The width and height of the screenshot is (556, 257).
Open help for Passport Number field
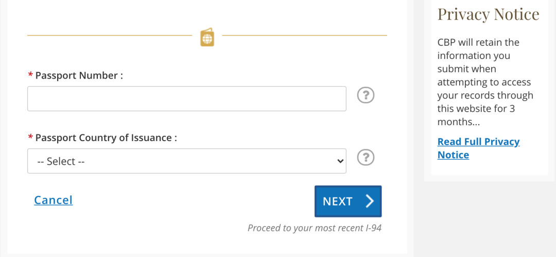(x=366, y=95)
